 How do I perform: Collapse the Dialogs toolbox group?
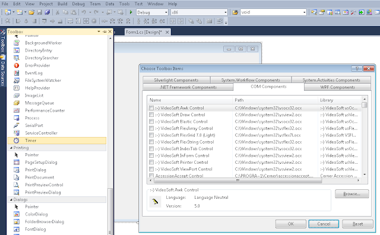click(x=11, y=199)
